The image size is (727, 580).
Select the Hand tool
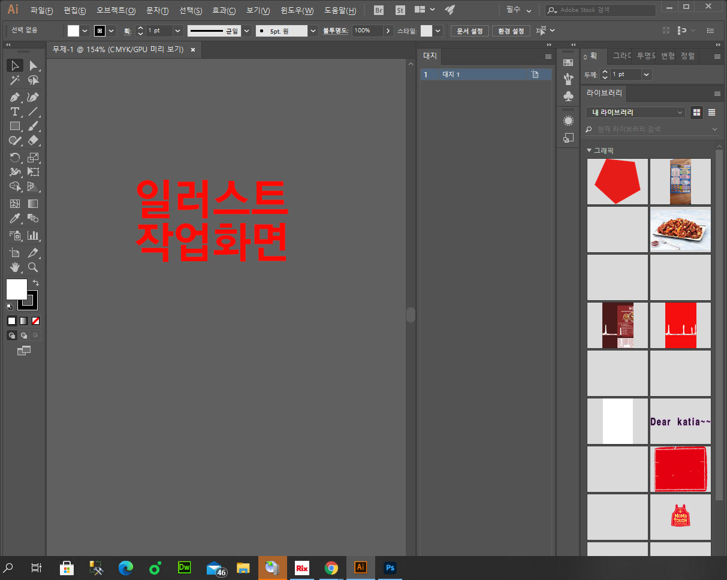[15, 267]
